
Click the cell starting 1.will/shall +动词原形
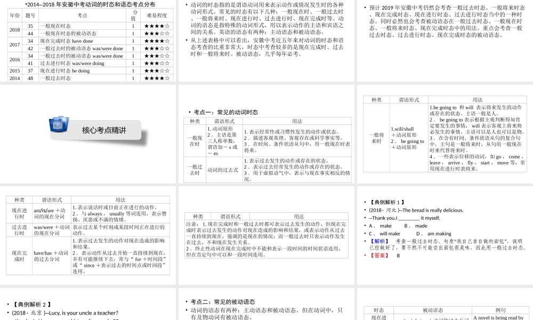pyautogui.click(x=409, y=138)
